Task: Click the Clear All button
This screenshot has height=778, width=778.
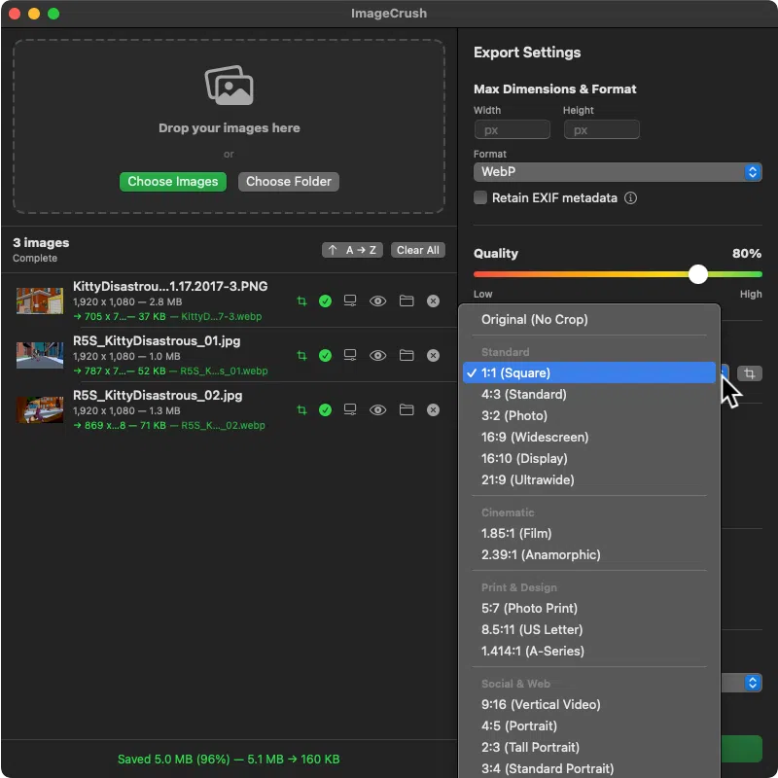Action: pos(418,250)
